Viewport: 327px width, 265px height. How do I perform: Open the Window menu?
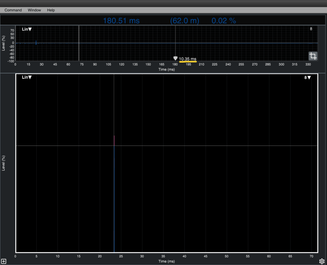click(x=34, y=10)
